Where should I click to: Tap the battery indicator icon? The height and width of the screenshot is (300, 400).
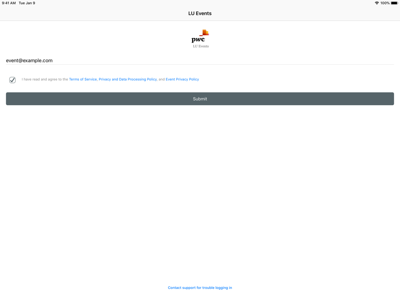(x=394, y=3)
